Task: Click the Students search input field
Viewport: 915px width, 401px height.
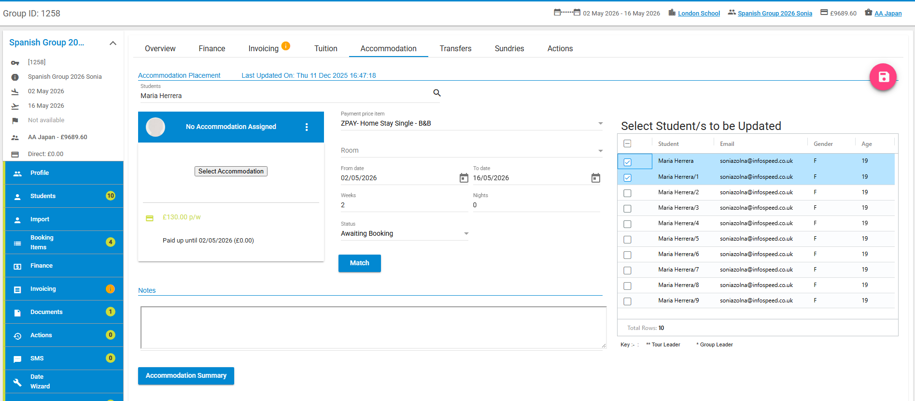Action: [x=285, y=96]
